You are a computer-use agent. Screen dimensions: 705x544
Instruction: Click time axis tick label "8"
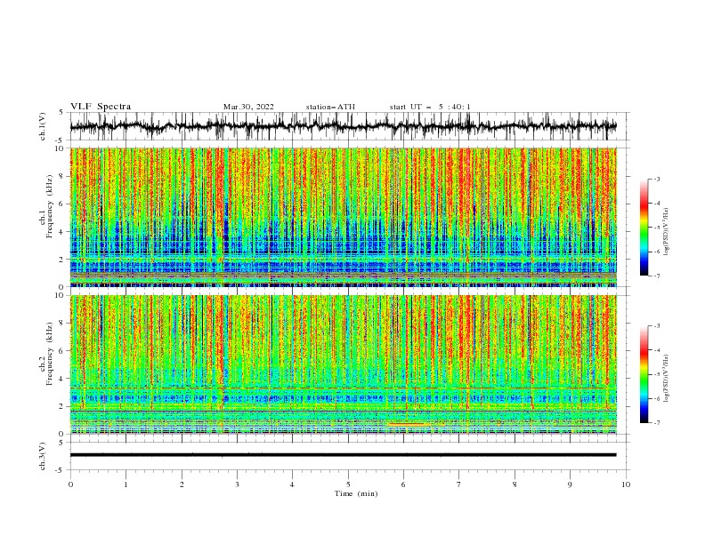515,484
